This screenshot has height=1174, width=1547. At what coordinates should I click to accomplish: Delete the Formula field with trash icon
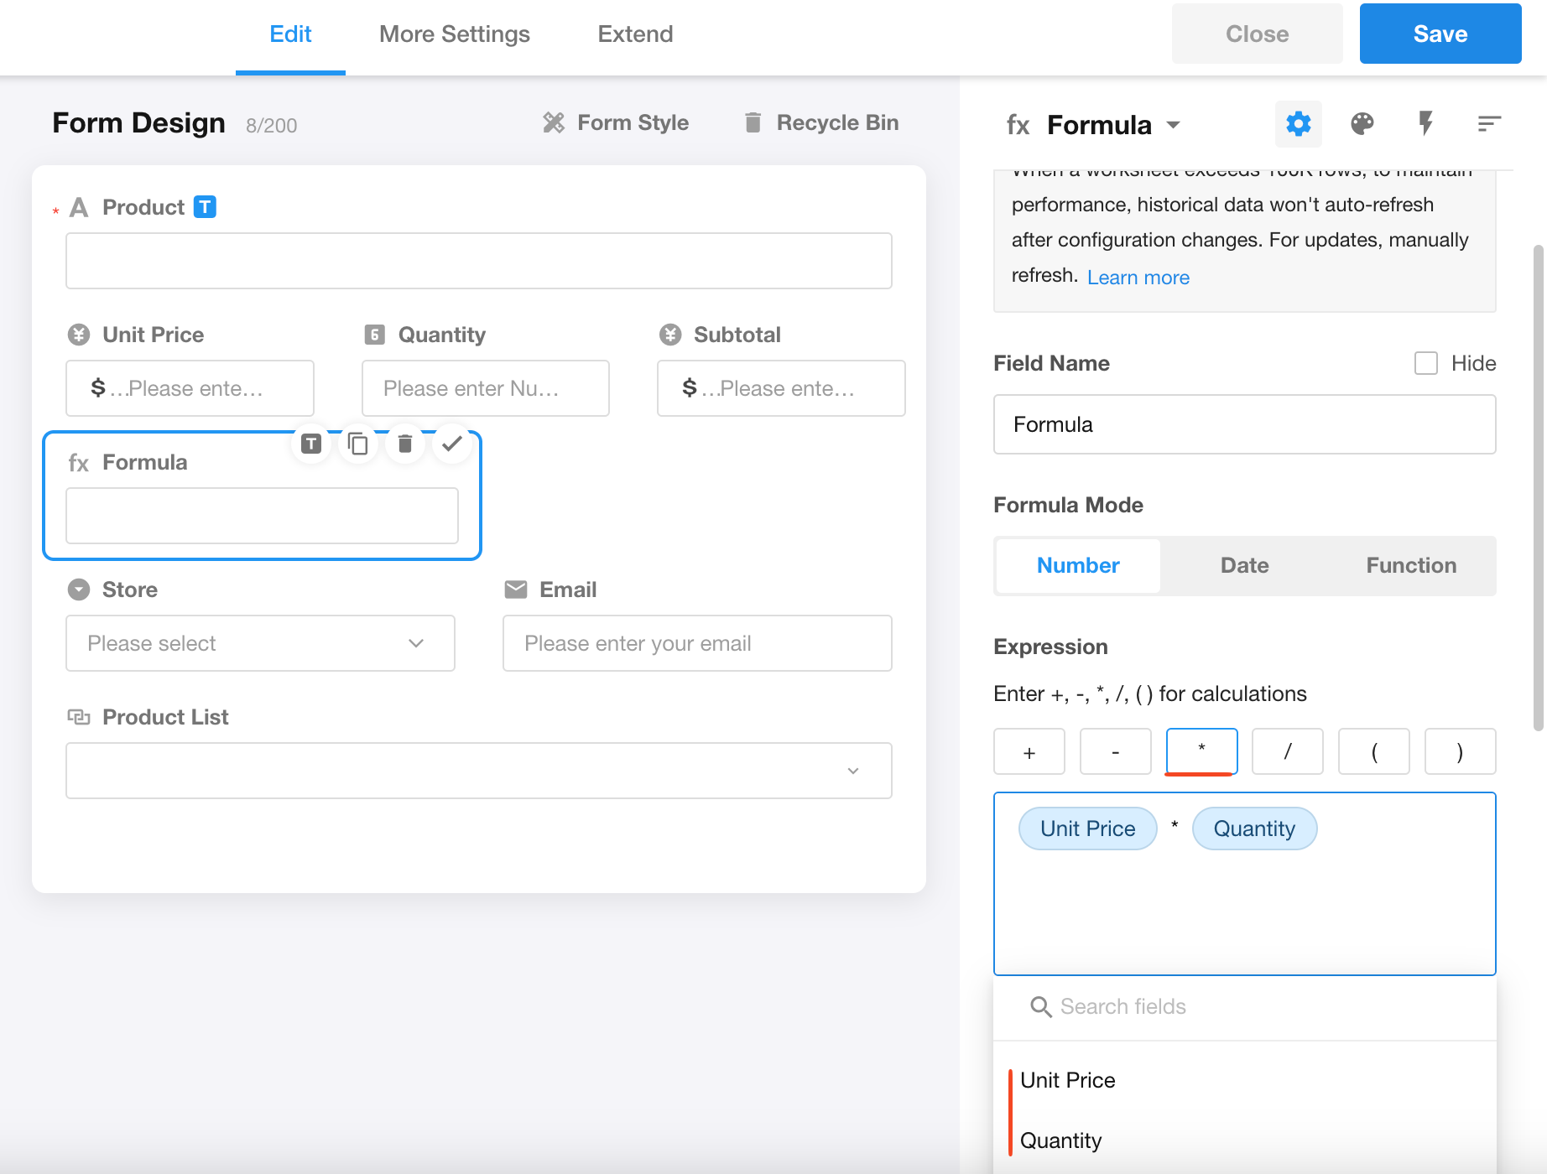pyautogui.click(x=404, y=444)
